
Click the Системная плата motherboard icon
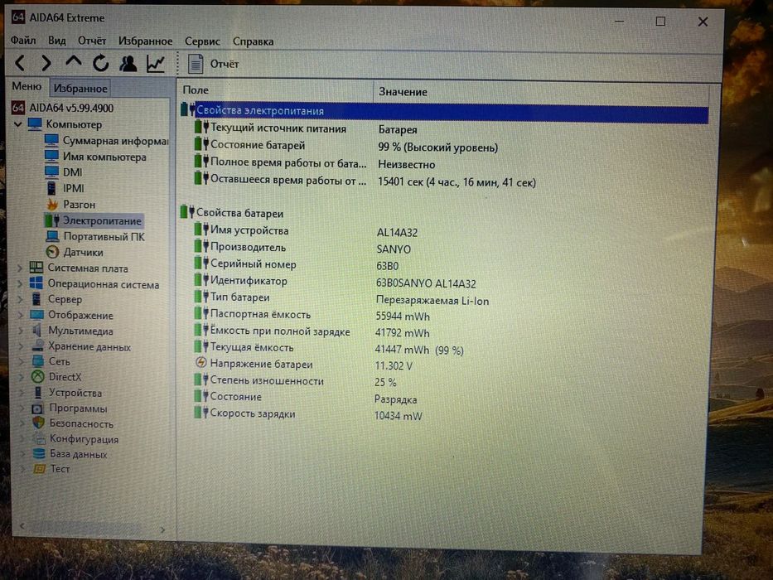coord(36,268)
